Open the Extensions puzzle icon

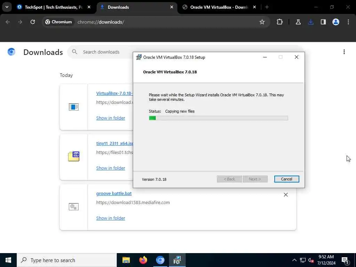pos(280,22)
